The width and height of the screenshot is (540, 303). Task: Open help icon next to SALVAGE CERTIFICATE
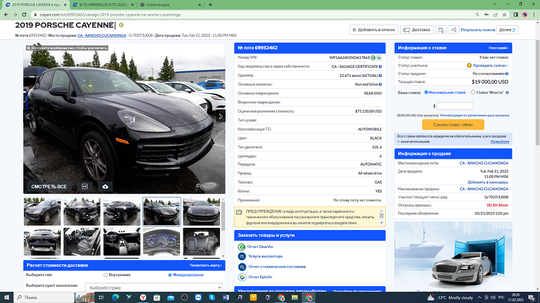(x=380, y=67)
